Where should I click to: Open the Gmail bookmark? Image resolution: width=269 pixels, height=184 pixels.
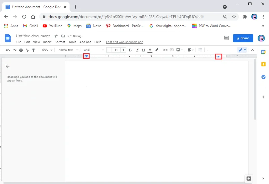pyautogui.click(x=30, y=26)
